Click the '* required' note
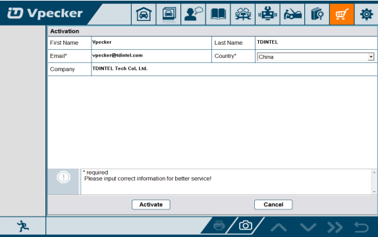The image size is (378, 237). [95, 173]
